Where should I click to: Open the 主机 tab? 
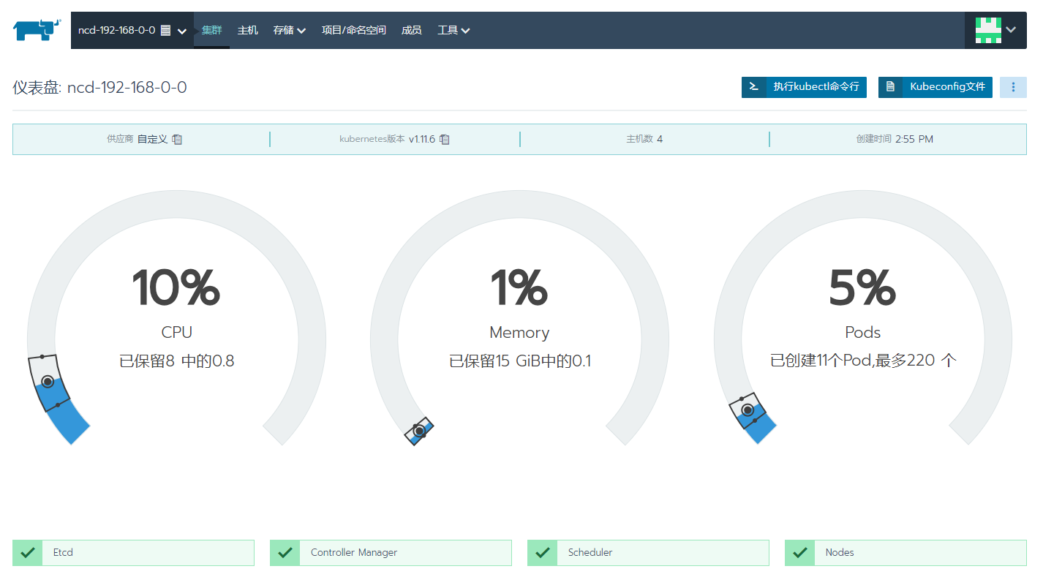click(x=248, y=30)
